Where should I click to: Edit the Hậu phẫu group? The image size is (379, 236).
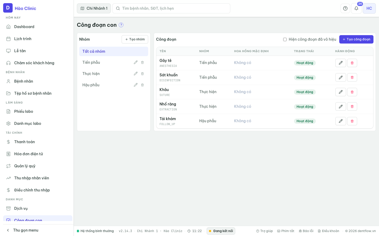click(136, 85)
